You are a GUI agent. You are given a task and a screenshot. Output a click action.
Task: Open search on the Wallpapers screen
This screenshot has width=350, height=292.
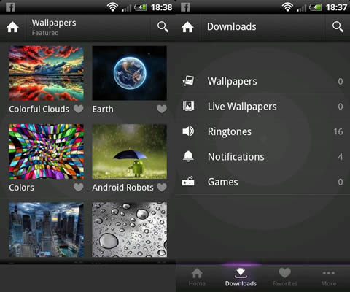[163, 27]
